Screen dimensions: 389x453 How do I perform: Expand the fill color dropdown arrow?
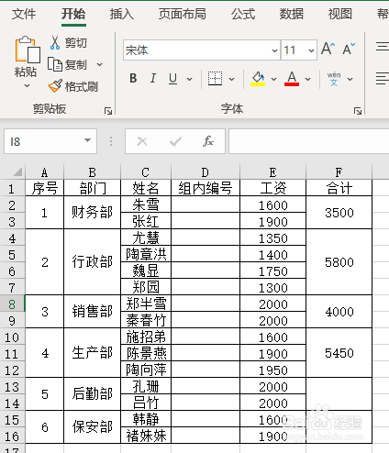[x=273, y=79]
